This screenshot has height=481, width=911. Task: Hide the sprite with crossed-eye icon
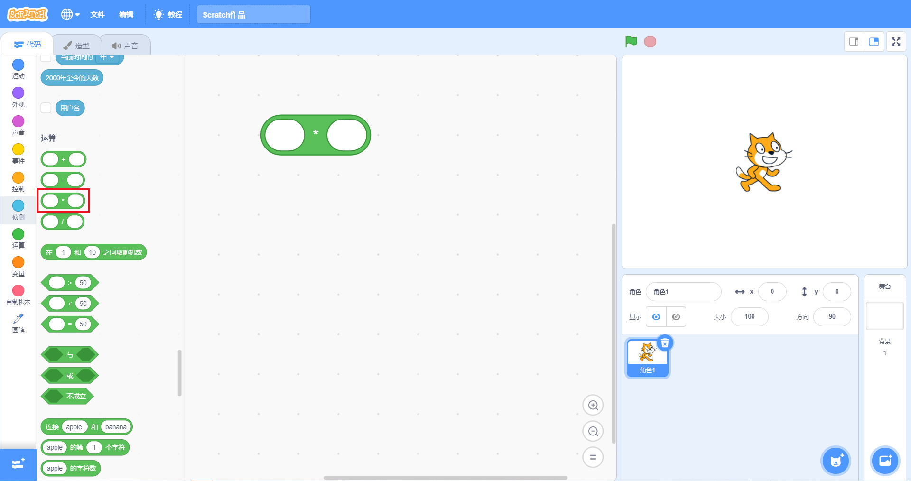[676, 317]
